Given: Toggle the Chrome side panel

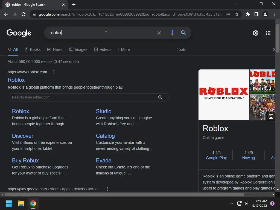Looking at the screenshot, I should point(256,14).
